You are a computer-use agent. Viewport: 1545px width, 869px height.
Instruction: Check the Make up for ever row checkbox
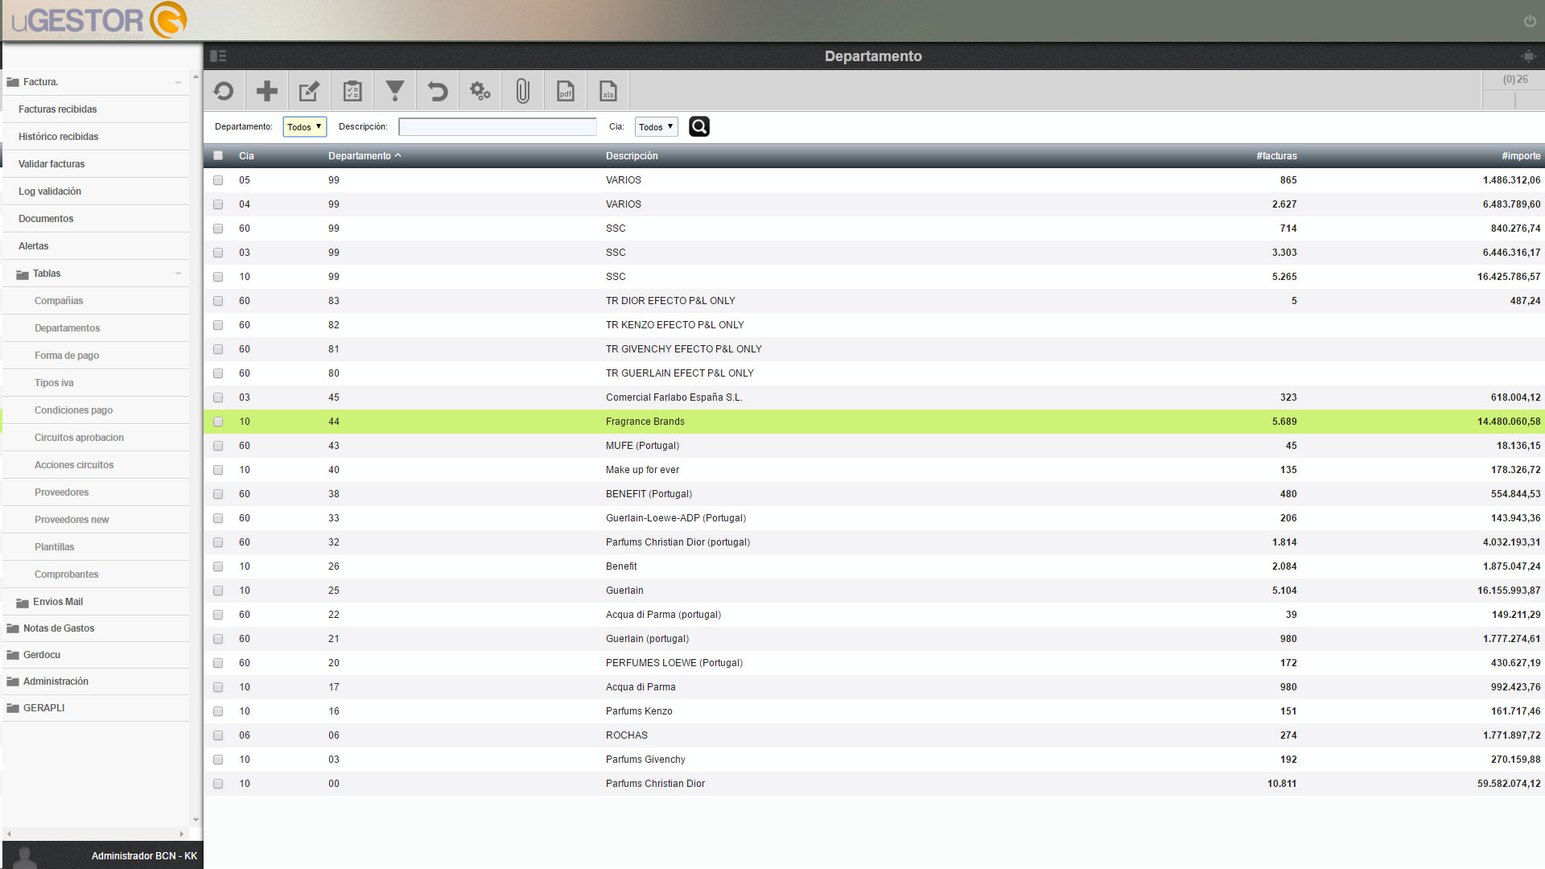tap(218, 470)
